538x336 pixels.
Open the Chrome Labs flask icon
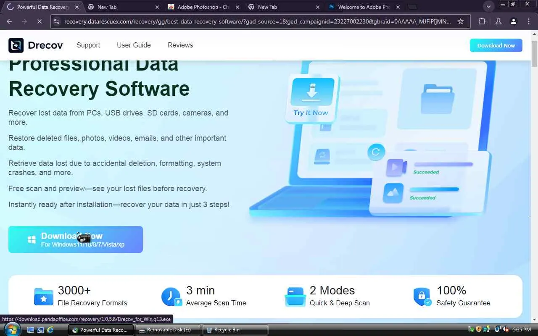pyautogui.click(x=498, y=21)
